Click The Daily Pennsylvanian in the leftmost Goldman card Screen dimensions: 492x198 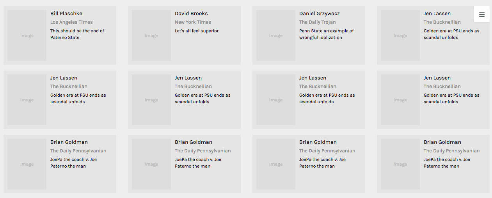[78, 151]
